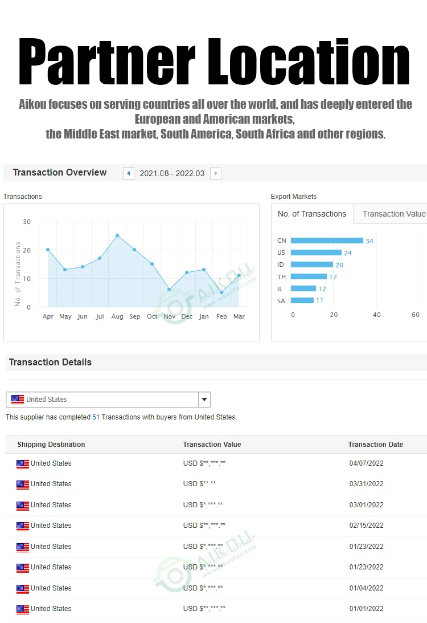Switch to No. of Transactions tab

click(x=312, y=214)
